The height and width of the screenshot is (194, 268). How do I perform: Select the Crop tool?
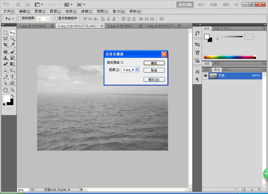tap(5, 45)
